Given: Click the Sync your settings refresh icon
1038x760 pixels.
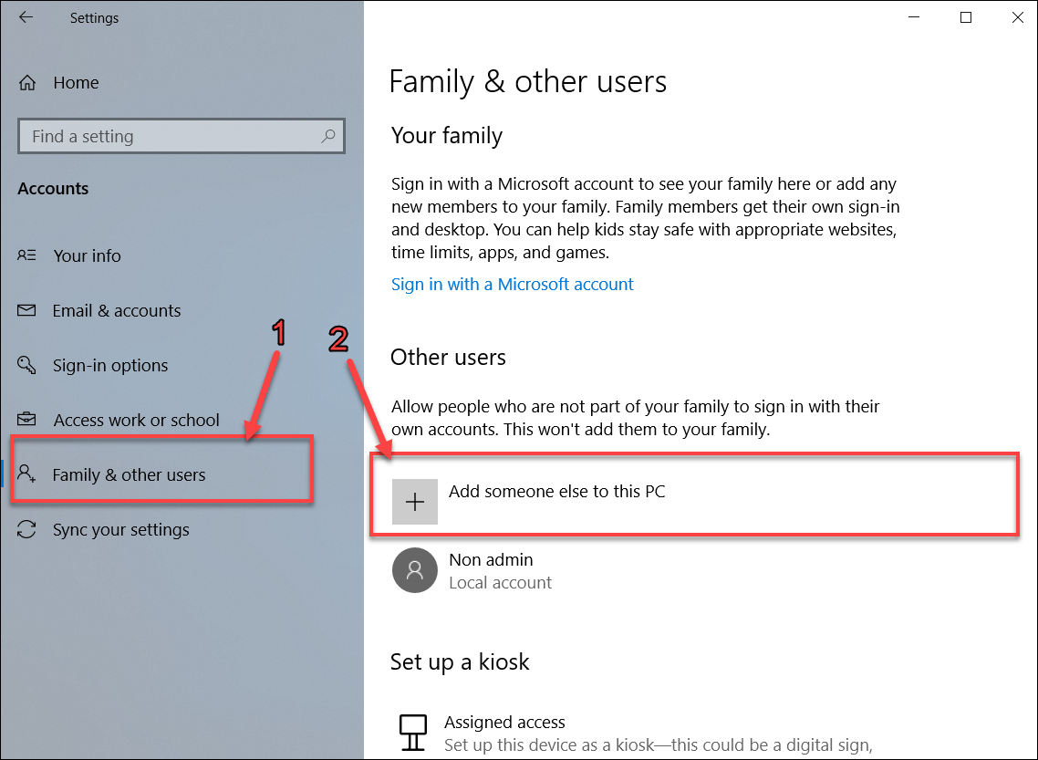Looking at the screenshot, I should [x=27, y=529].
